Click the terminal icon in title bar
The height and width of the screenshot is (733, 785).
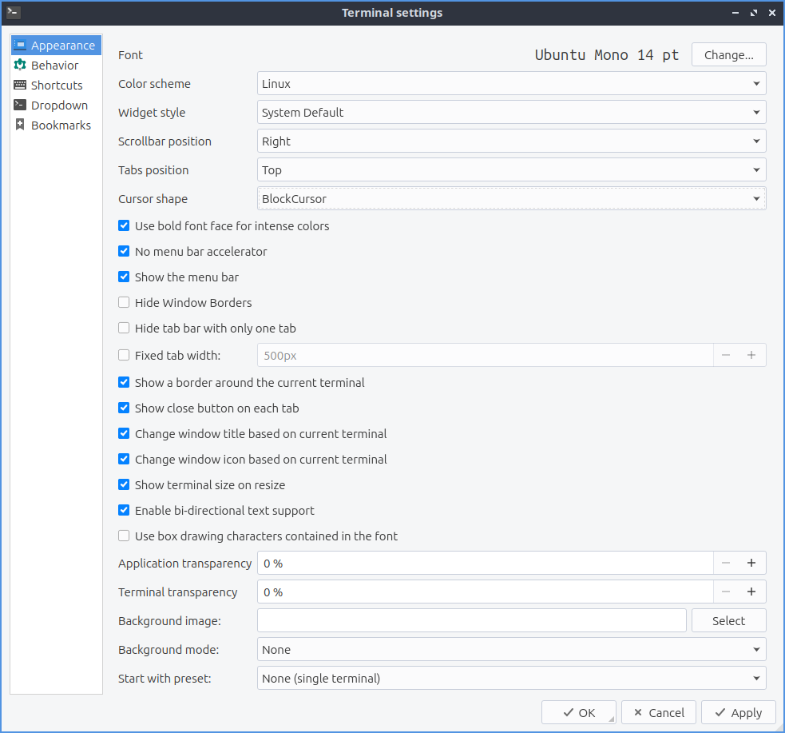pyautogui.click(x=13, y=12)
